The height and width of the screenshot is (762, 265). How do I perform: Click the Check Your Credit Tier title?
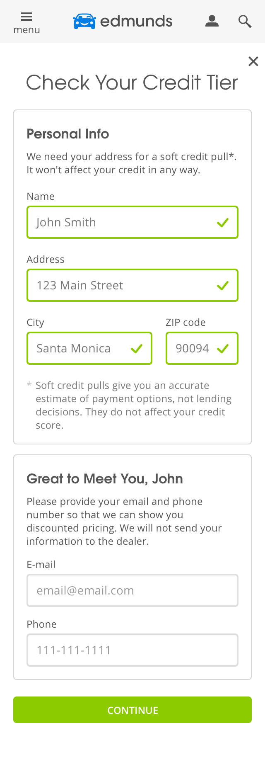132,83
